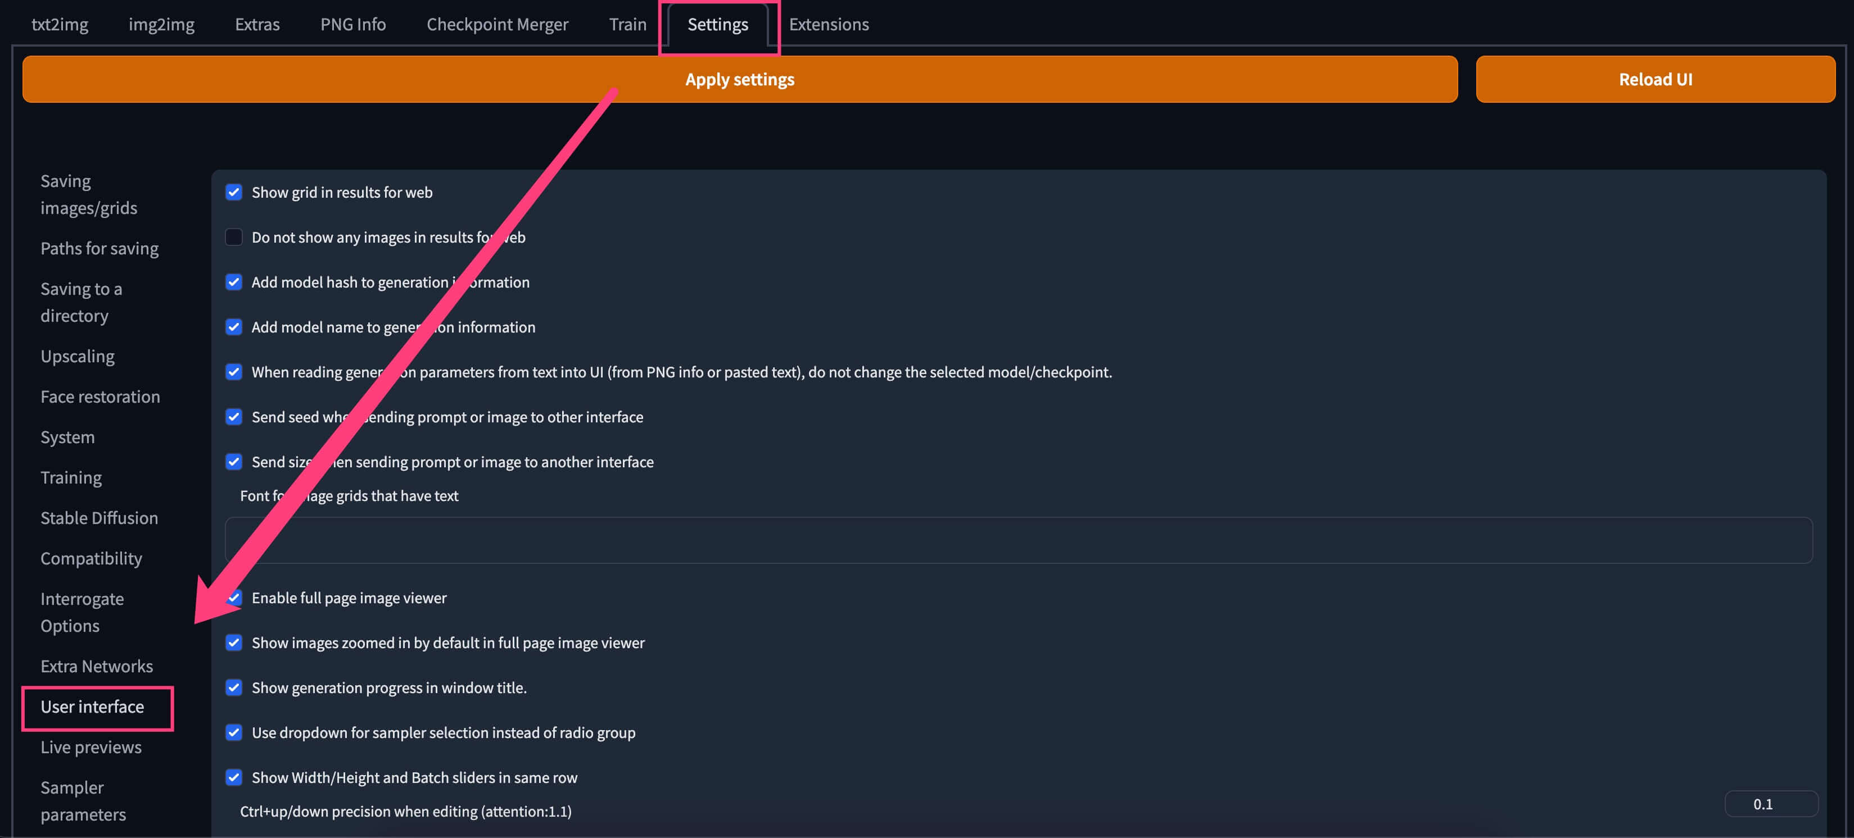Click the Apply settings button
The height and width of the screenshot is (838, 1854).
739,79
